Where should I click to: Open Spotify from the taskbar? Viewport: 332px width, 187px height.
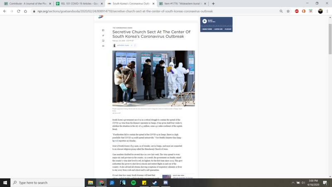click(133, 182)
